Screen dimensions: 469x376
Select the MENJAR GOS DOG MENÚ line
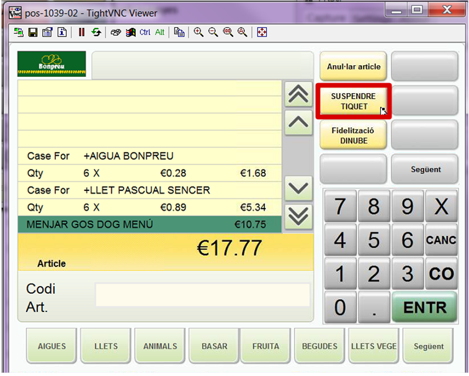pyautogui.click(x=149, y=225)
